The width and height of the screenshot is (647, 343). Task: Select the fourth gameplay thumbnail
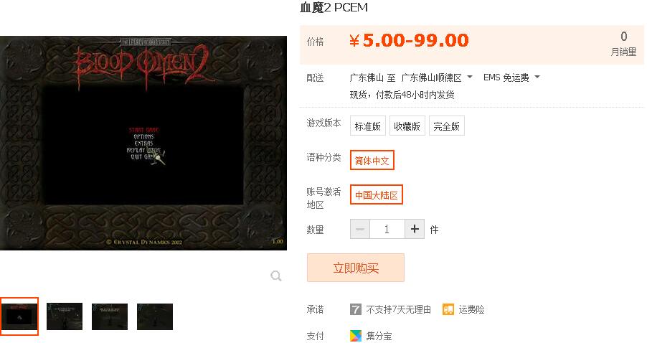pos(155,316)
